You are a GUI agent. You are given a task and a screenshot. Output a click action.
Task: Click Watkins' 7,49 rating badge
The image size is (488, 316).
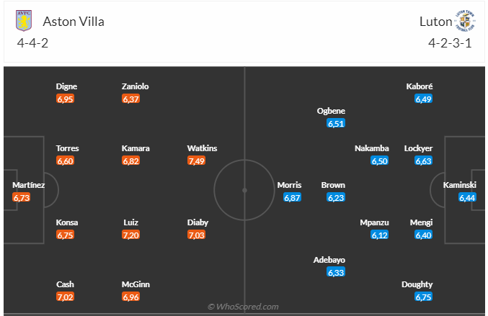[196, 161]
